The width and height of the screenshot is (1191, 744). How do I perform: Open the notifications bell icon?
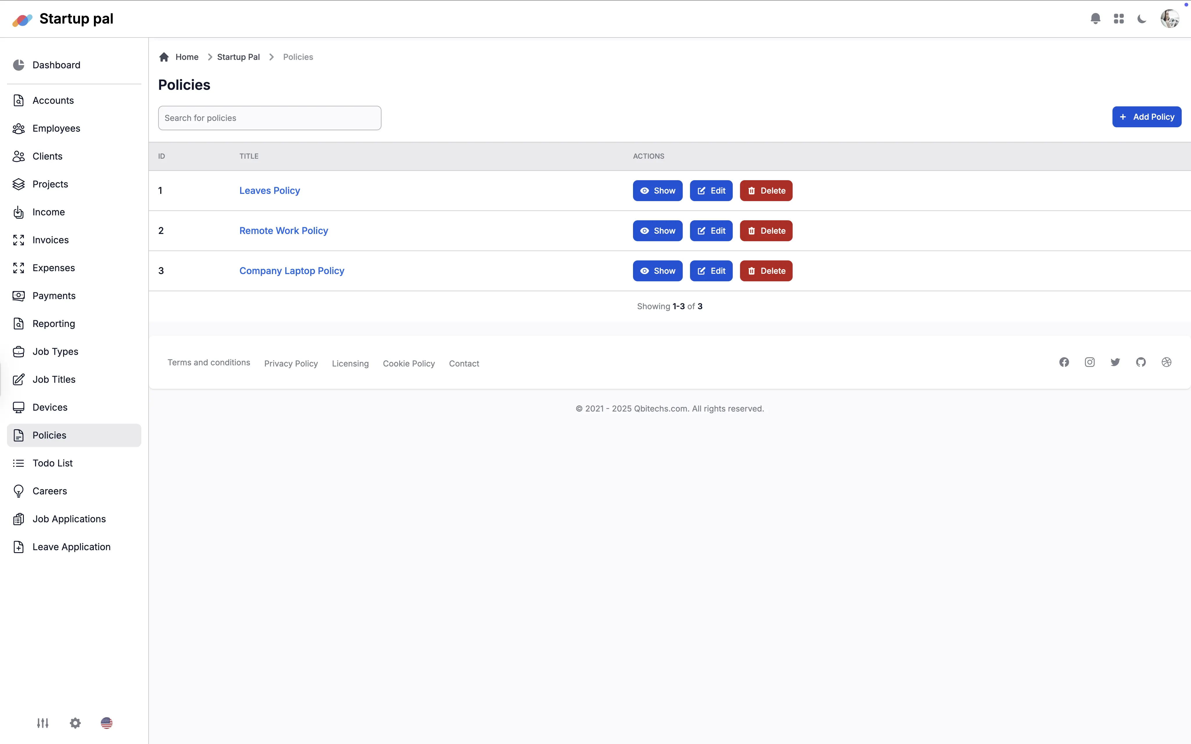1095,19
